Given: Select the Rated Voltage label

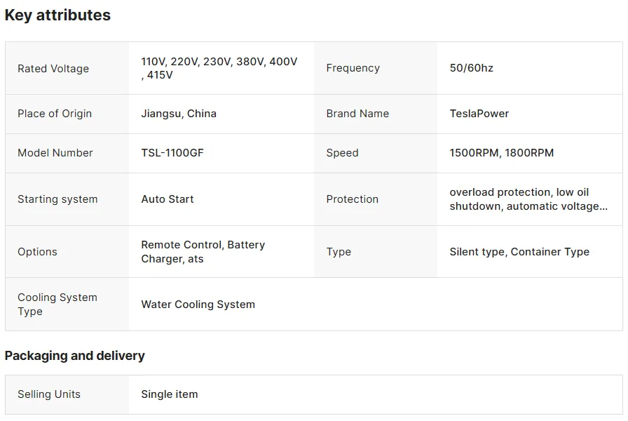Looking at the screenshot, I should (x=53, y=69).
